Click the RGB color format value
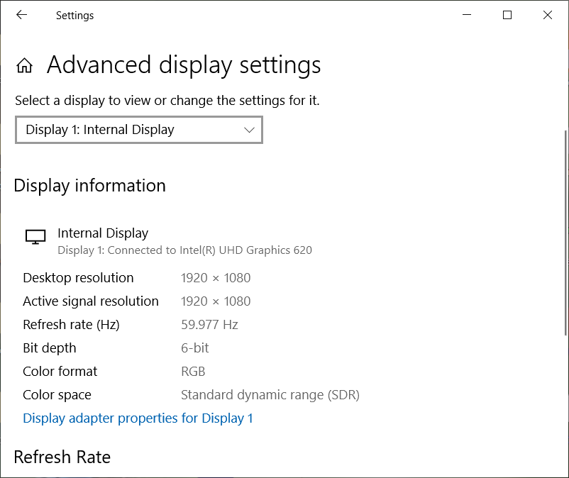 (x=193, y=372)
